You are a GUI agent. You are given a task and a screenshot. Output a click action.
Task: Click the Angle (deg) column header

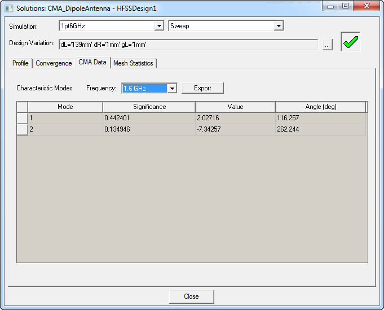[320, 107]
